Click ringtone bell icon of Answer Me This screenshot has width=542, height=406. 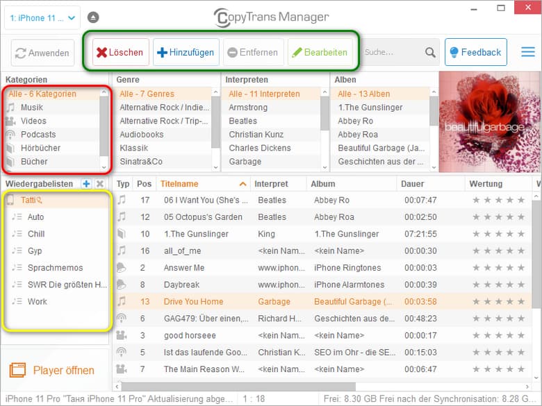coord(122,267)
